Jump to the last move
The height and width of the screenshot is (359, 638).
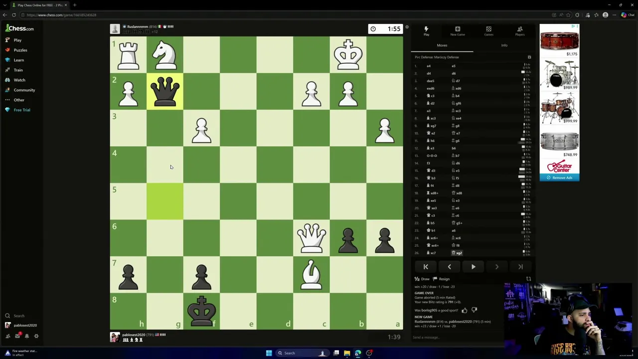tap(520, 267)
